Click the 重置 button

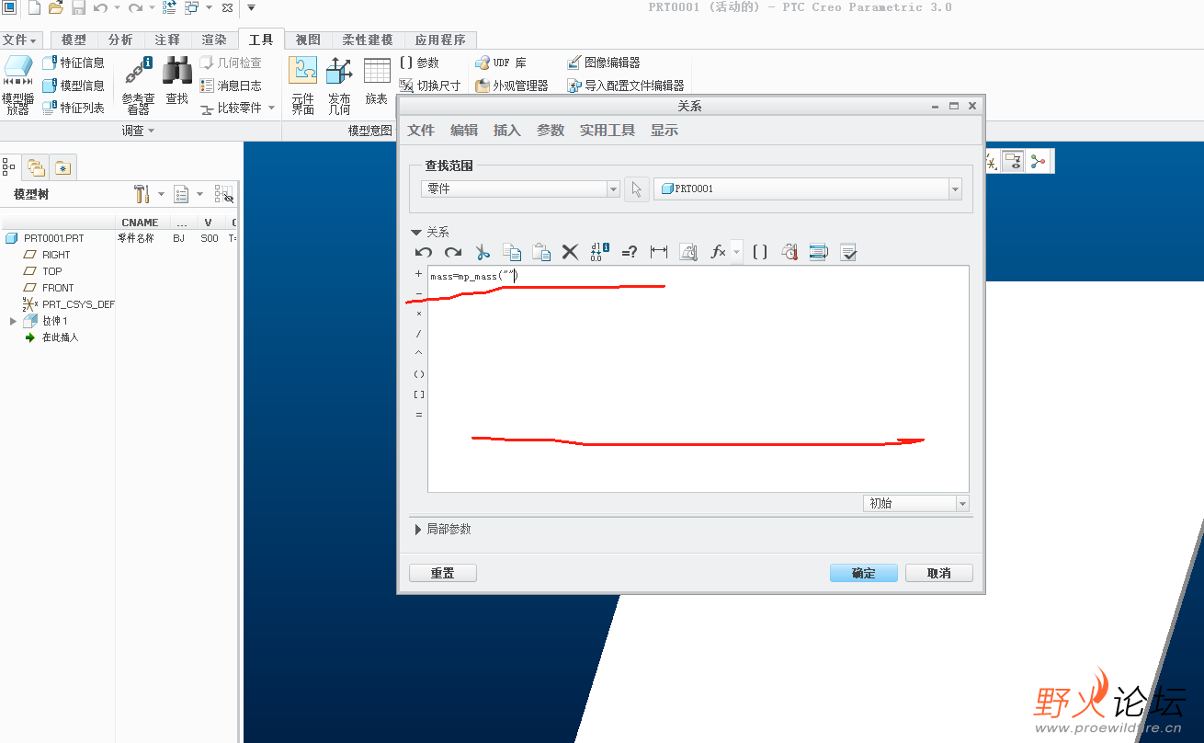click(x=442, y=573)
